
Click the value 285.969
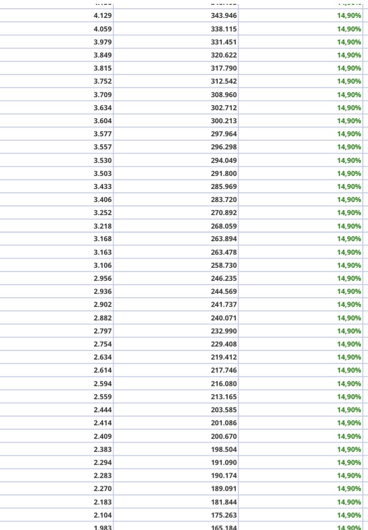pyautogui.click(x=224, y=186)
